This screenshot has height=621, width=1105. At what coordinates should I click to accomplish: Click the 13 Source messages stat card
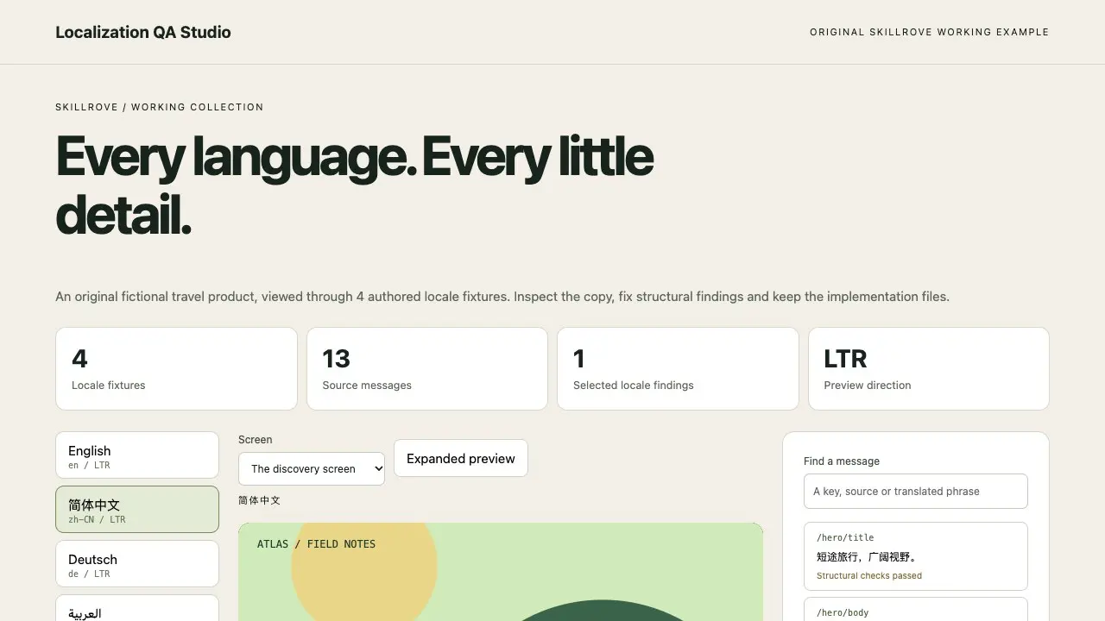coord(427,369)
